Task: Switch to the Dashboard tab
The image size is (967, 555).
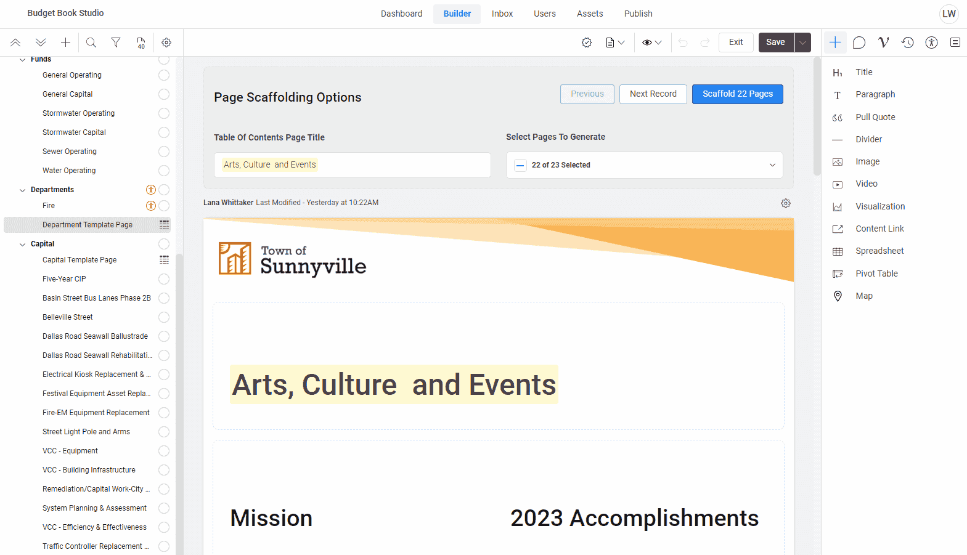Action: click(x=401, y=14)
